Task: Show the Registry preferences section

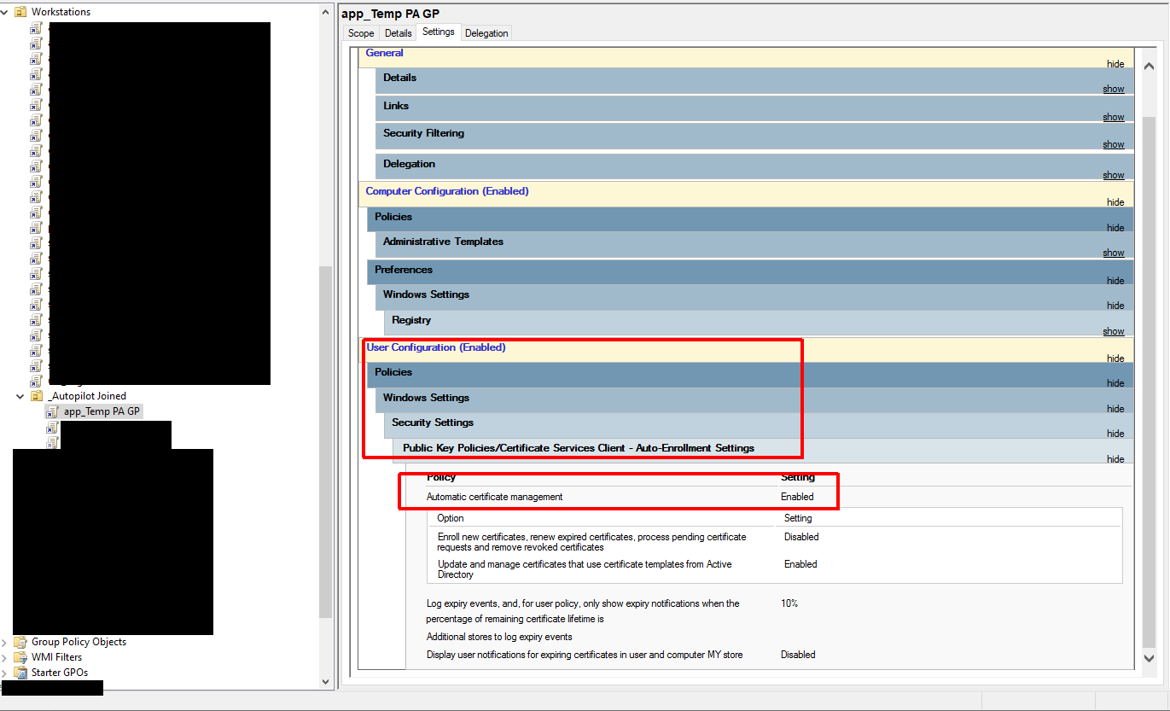Action: coord(1113,331)
